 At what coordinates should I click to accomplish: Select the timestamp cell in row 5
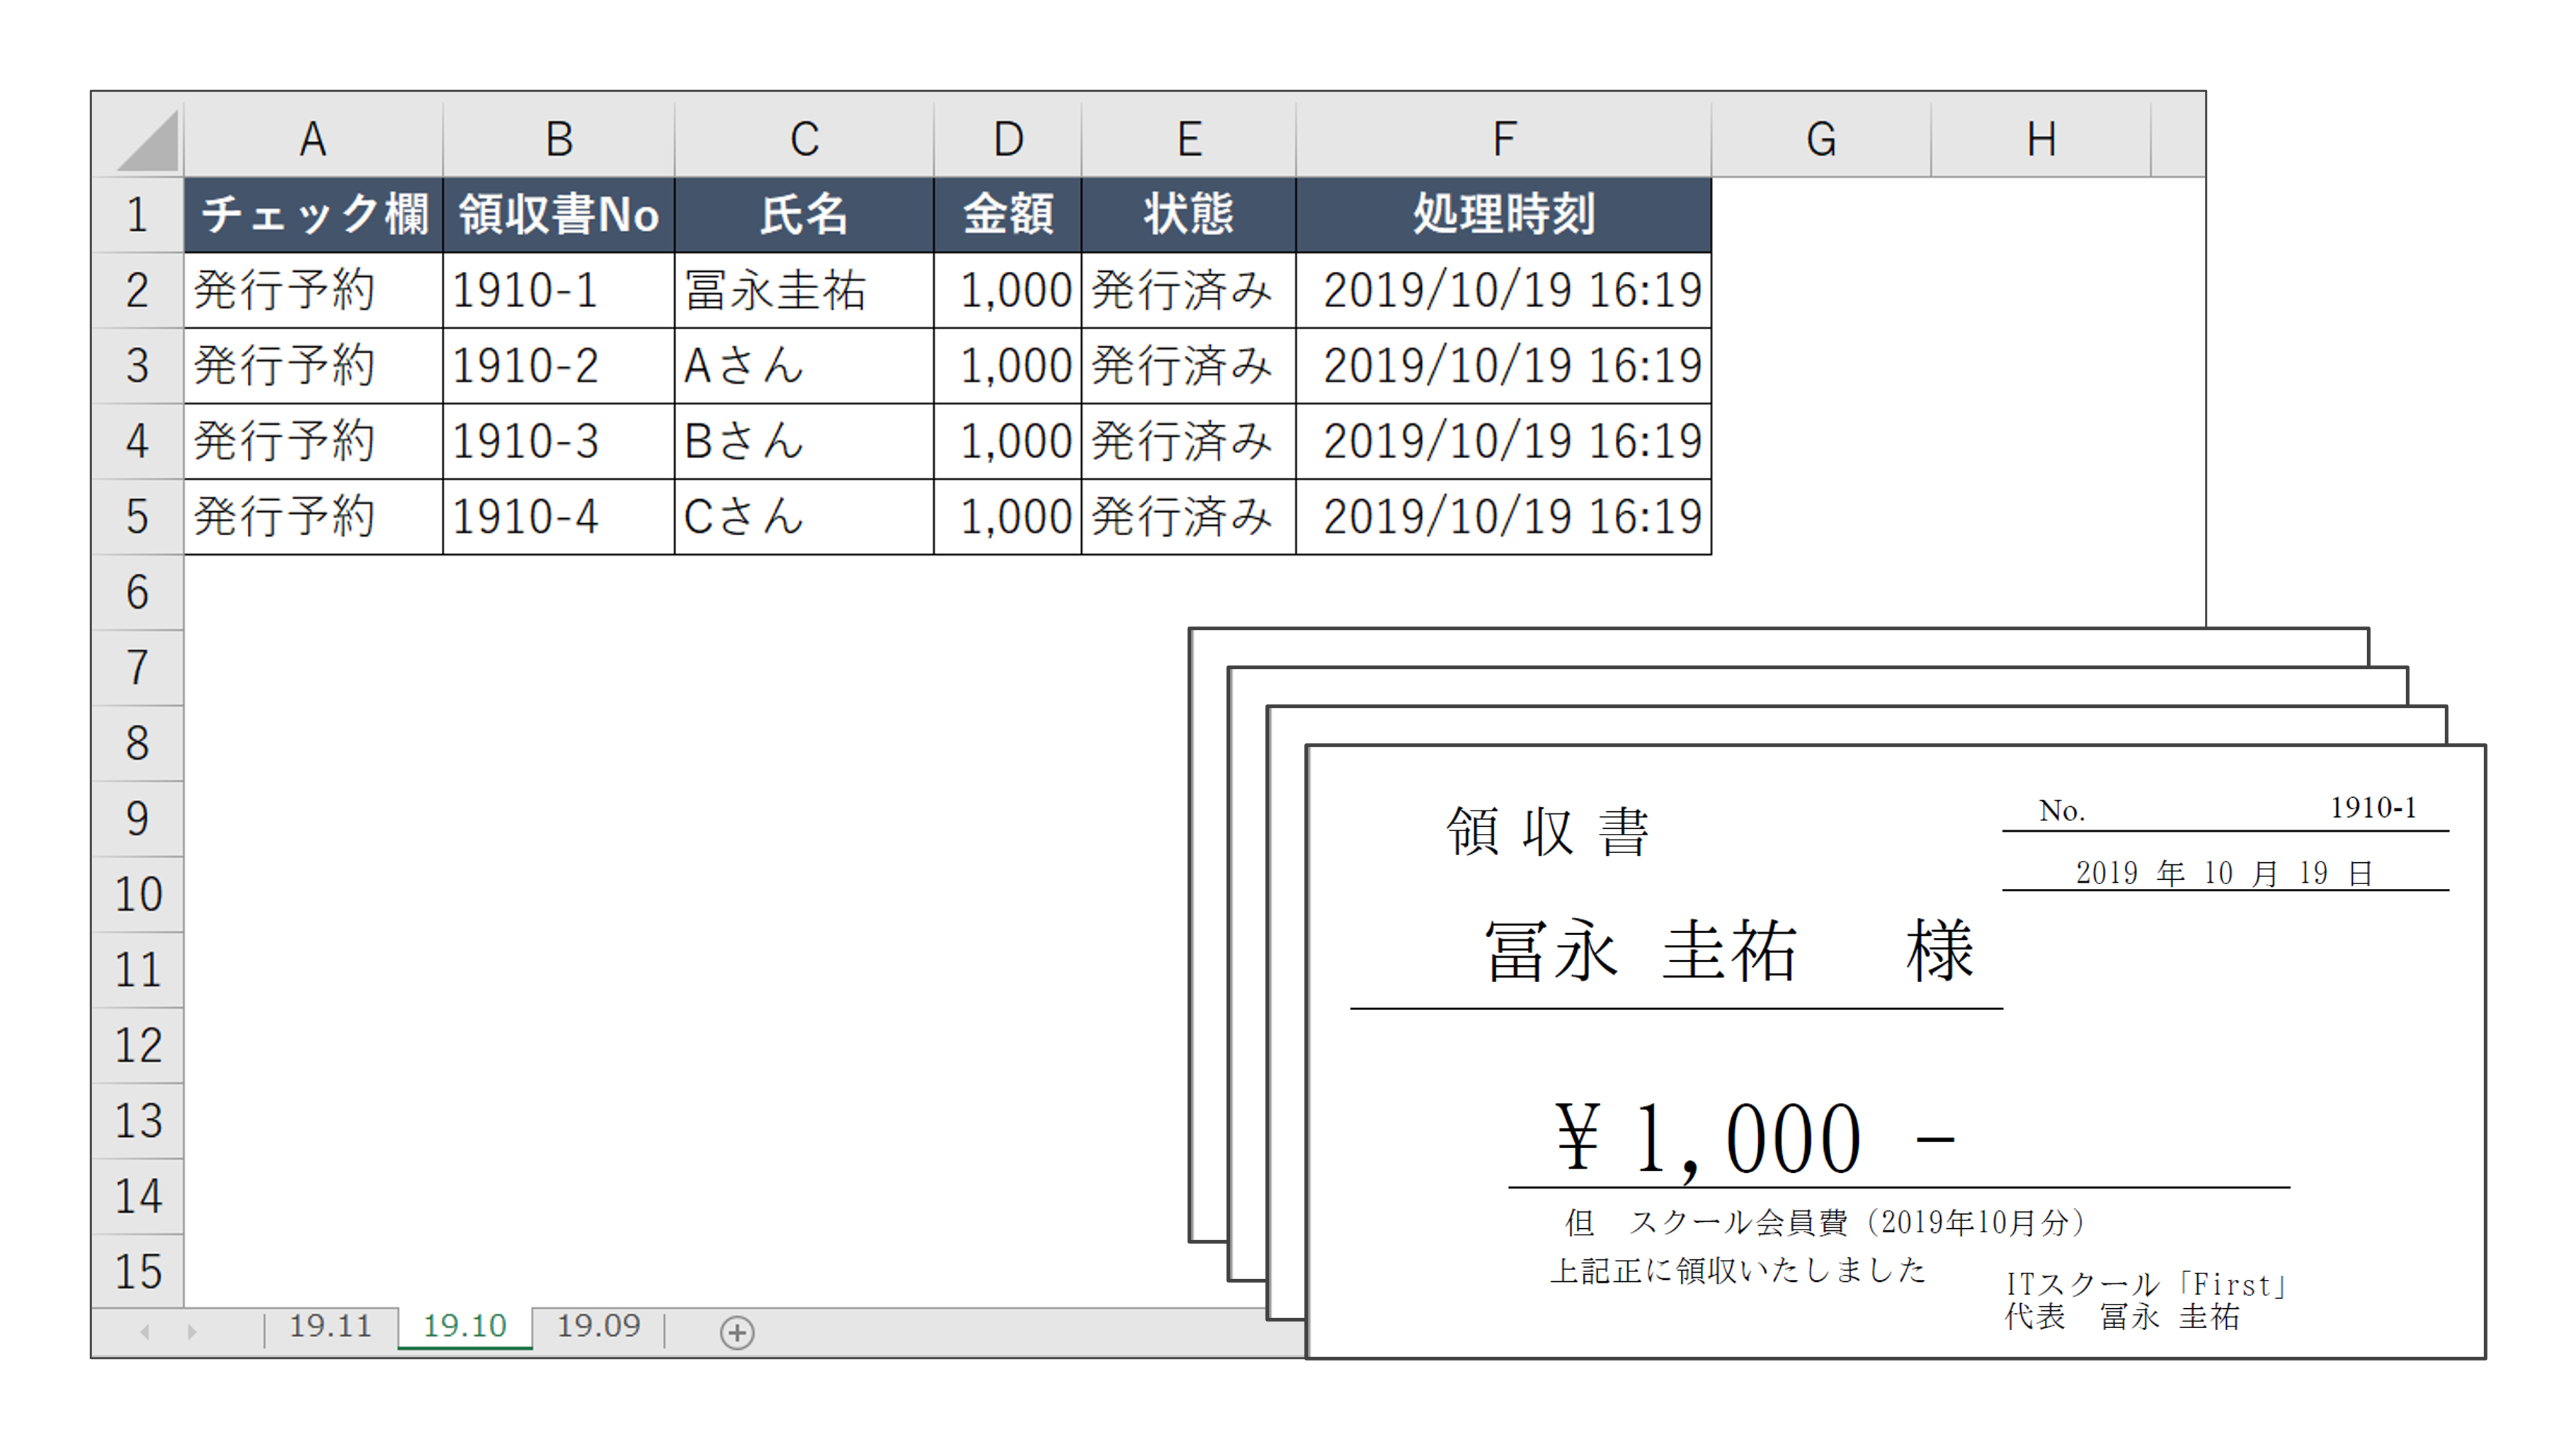tap(1504, 517)
